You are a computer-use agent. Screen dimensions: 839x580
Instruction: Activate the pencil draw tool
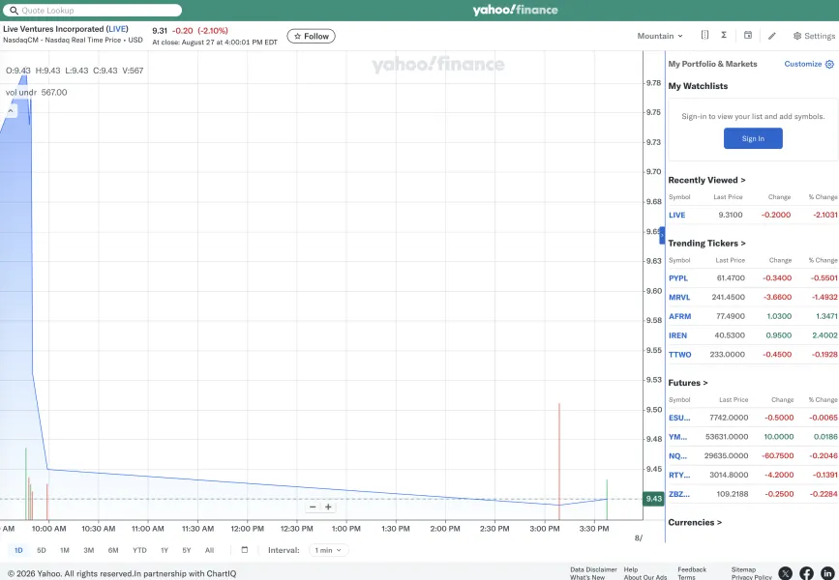pos(771,36)
